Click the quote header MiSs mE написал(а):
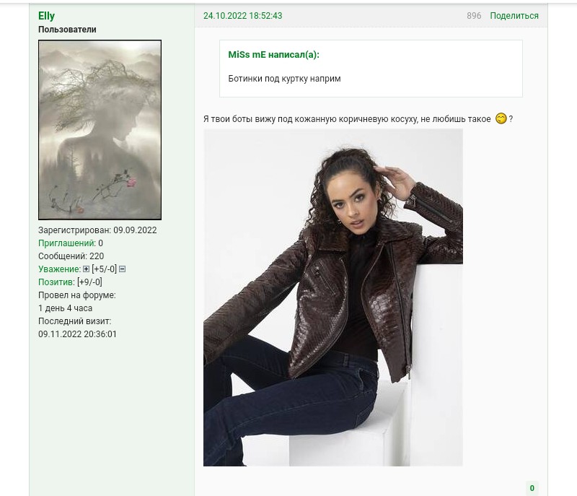577x496 pixels. click(274, 54)
